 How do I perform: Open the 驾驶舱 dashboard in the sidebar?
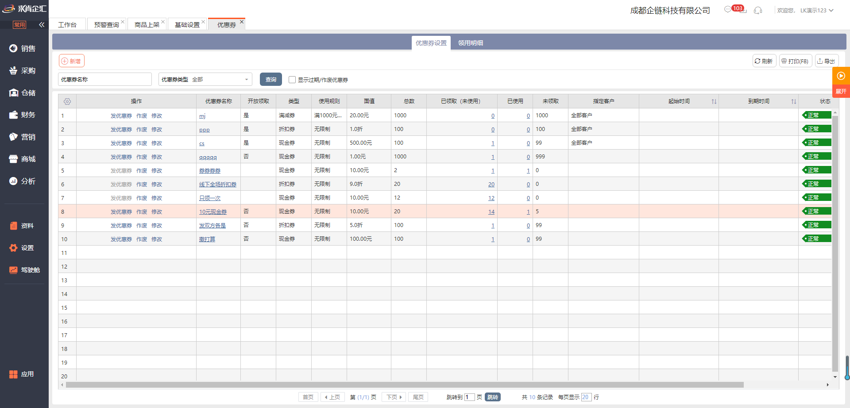(25, 270)
